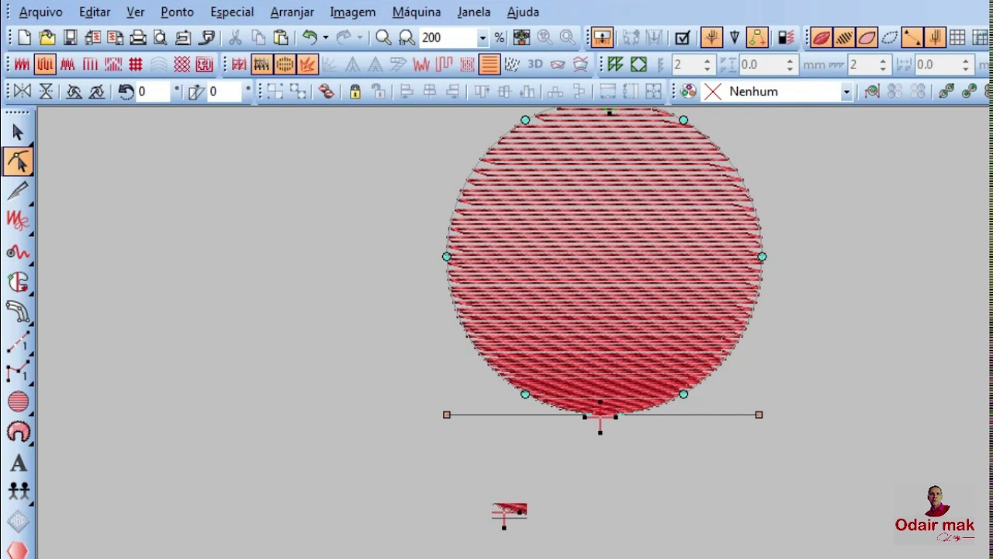This screenshot has width=993, height=559.
Task: Toggle the checkbox icon in the toolbar
Action: (x=683, y=37)
